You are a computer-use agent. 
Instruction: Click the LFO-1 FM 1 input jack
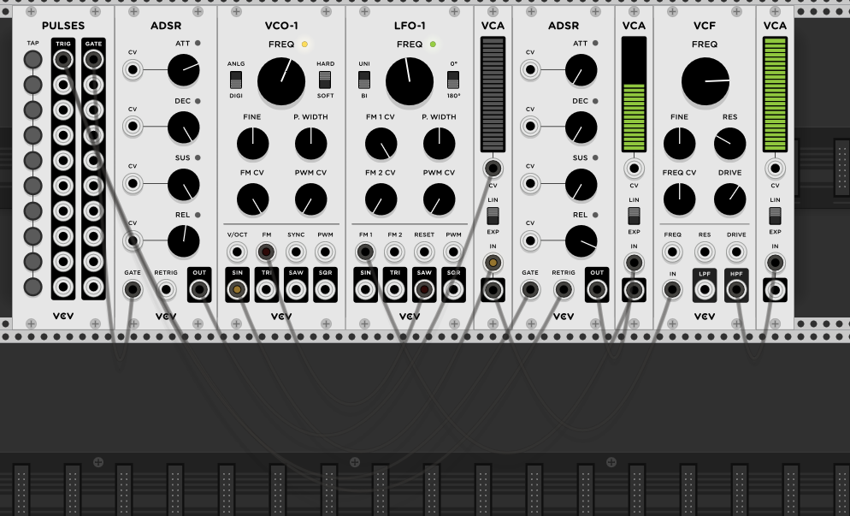click(365, 252)
